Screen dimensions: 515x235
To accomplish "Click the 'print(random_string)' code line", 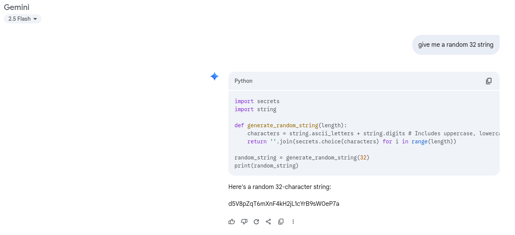I will coord(266,166).
